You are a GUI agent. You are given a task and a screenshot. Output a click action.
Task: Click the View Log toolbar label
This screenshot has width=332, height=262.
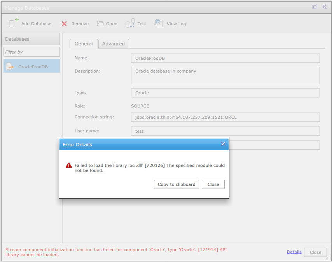pyautogui.click(x=176, y=24)
